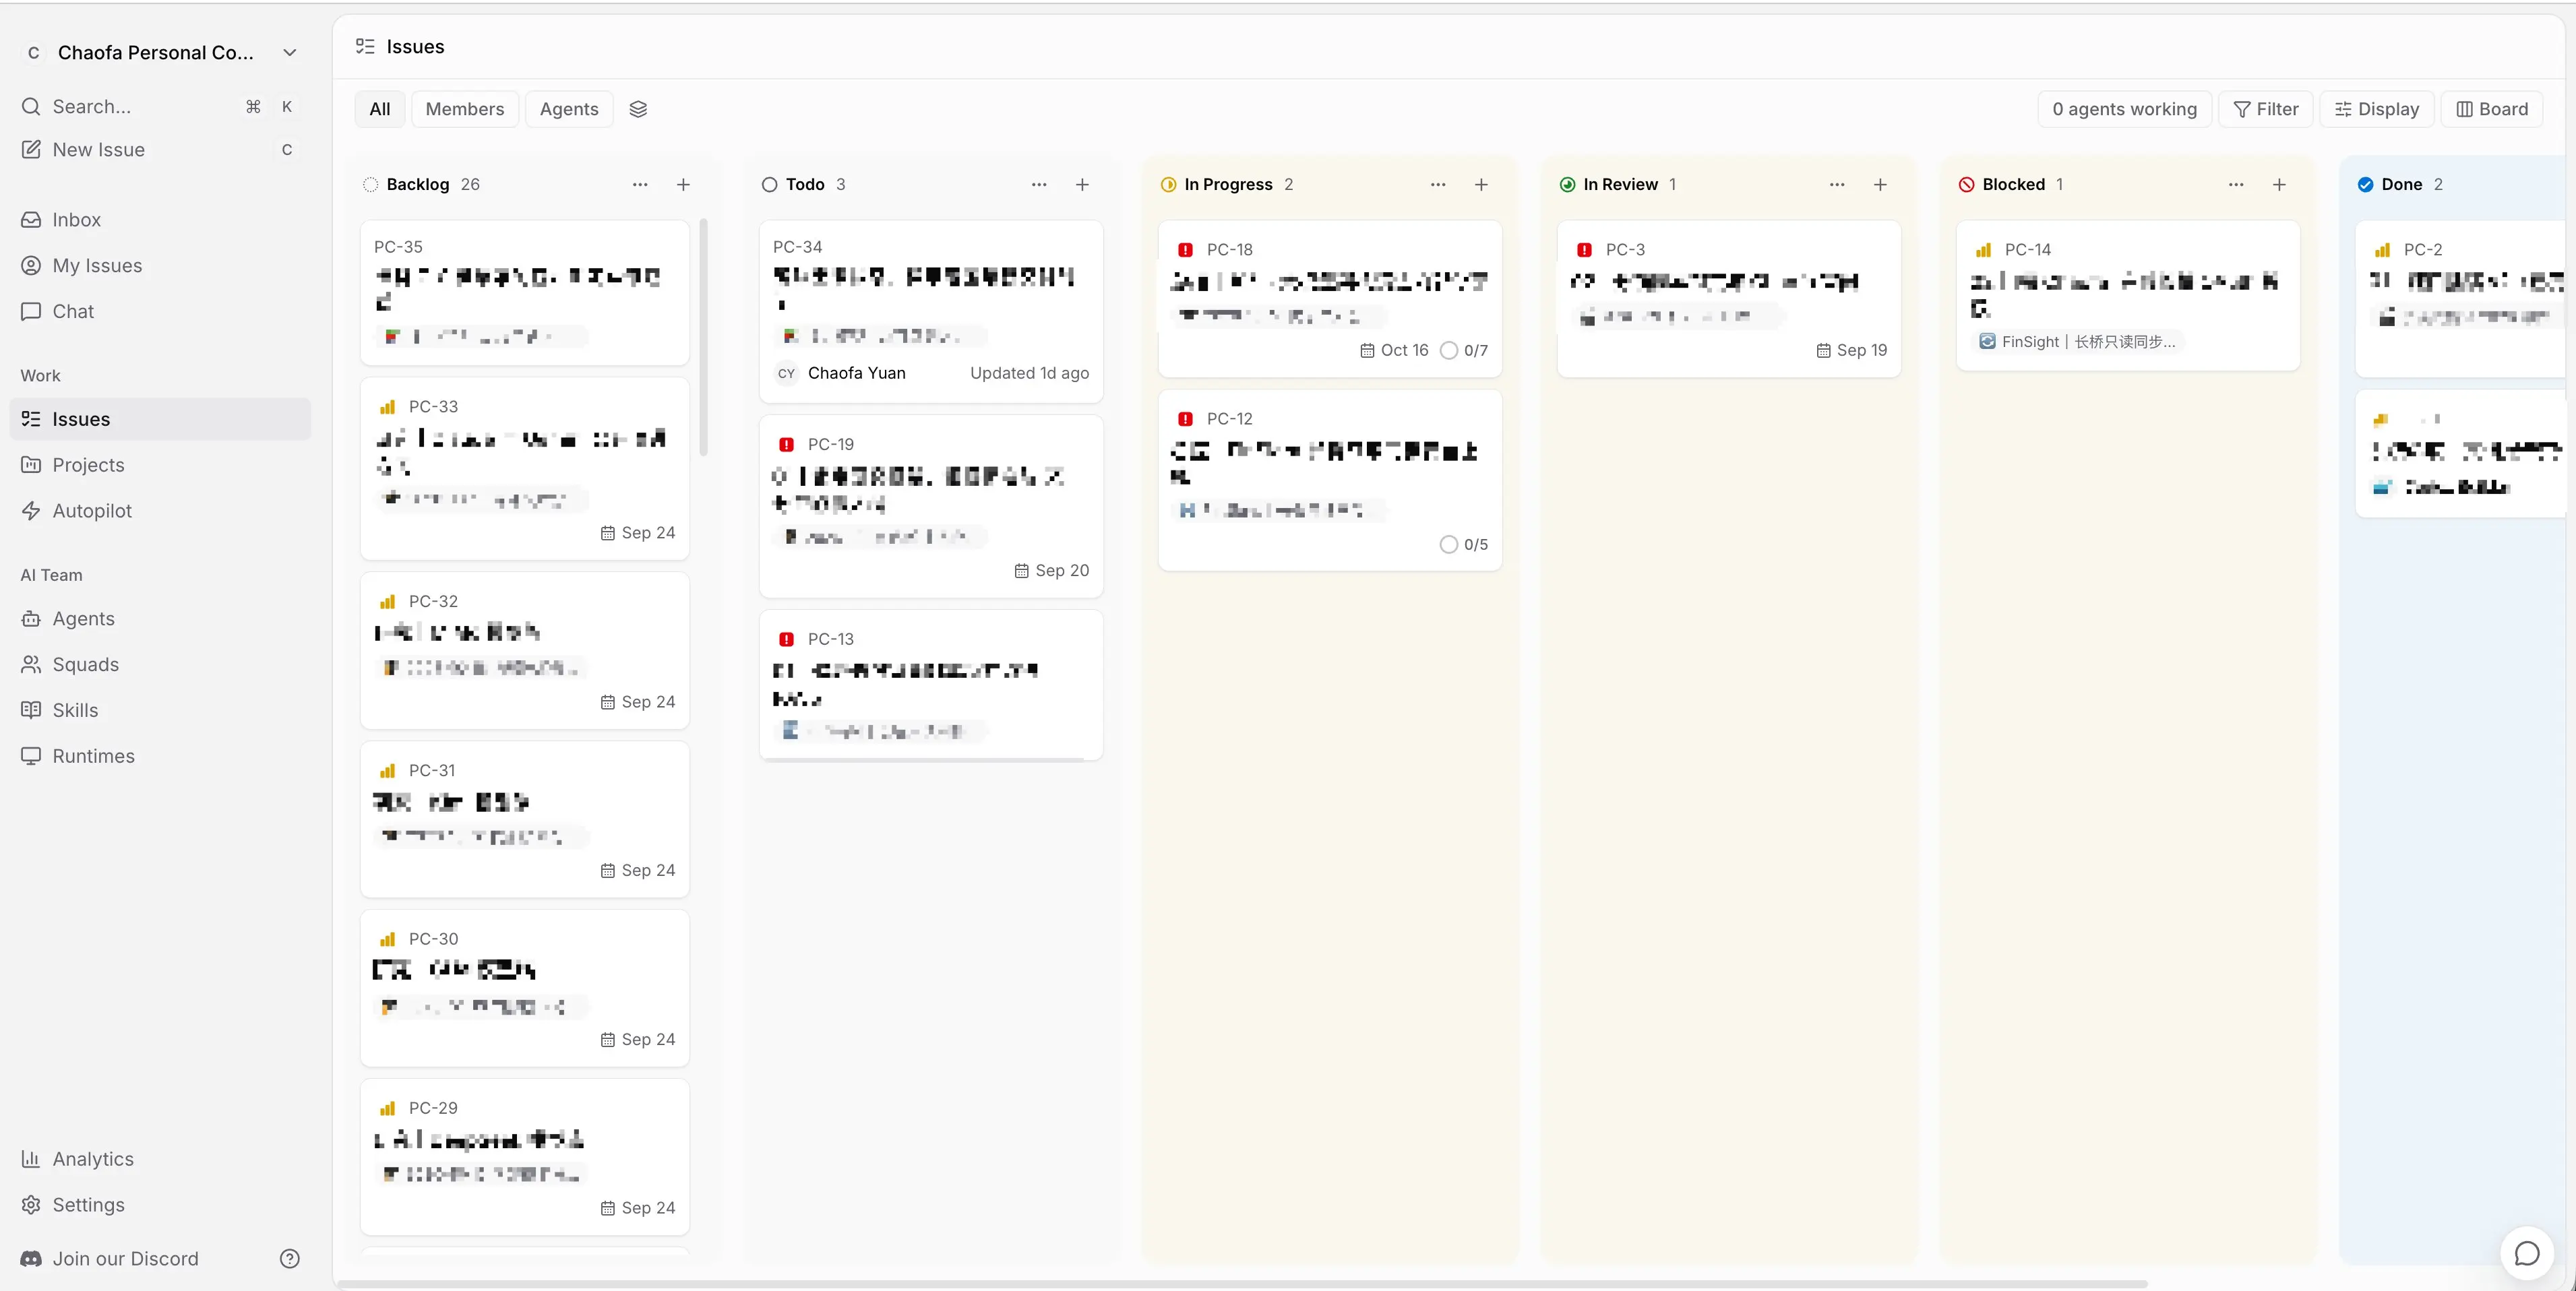Open Analytics in the sidebar
Image resolution: width=2576 pixels, height=1291 pixels.
[160, 1159]
